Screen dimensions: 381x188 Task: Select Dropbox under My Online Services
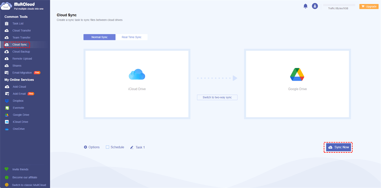tap(18, 101)
